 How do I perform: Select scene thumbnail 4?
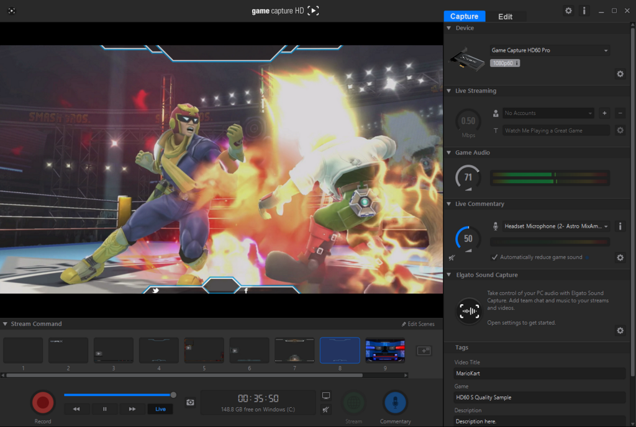click(x=158, y=350)
